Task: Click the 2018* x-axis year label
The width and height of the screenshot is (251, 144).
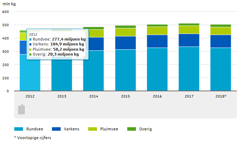Action: 221,96
